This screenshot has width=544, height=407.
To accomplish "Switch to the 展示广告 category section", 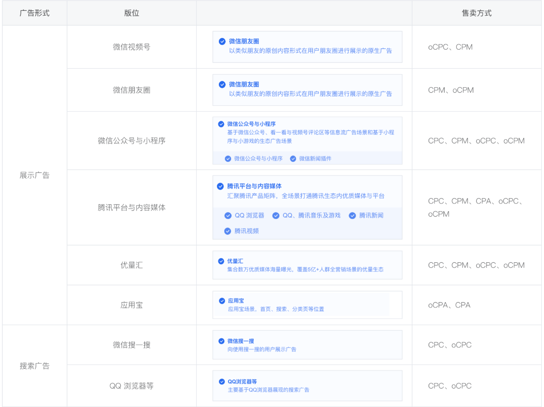I will 34,175.
